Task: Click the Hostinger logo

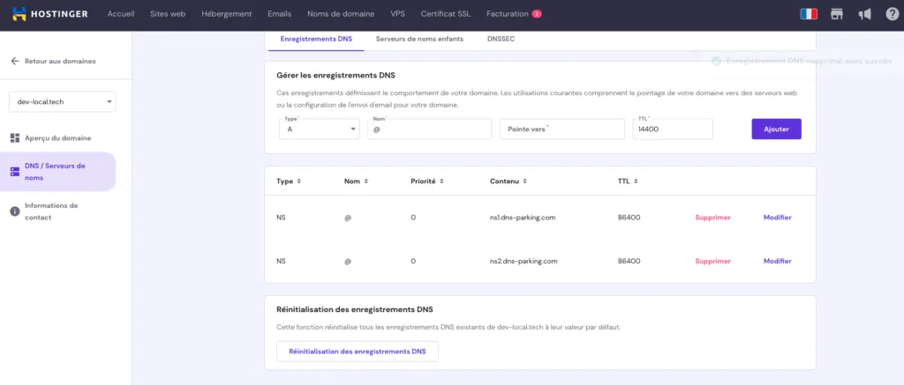Action: point(50,14)
